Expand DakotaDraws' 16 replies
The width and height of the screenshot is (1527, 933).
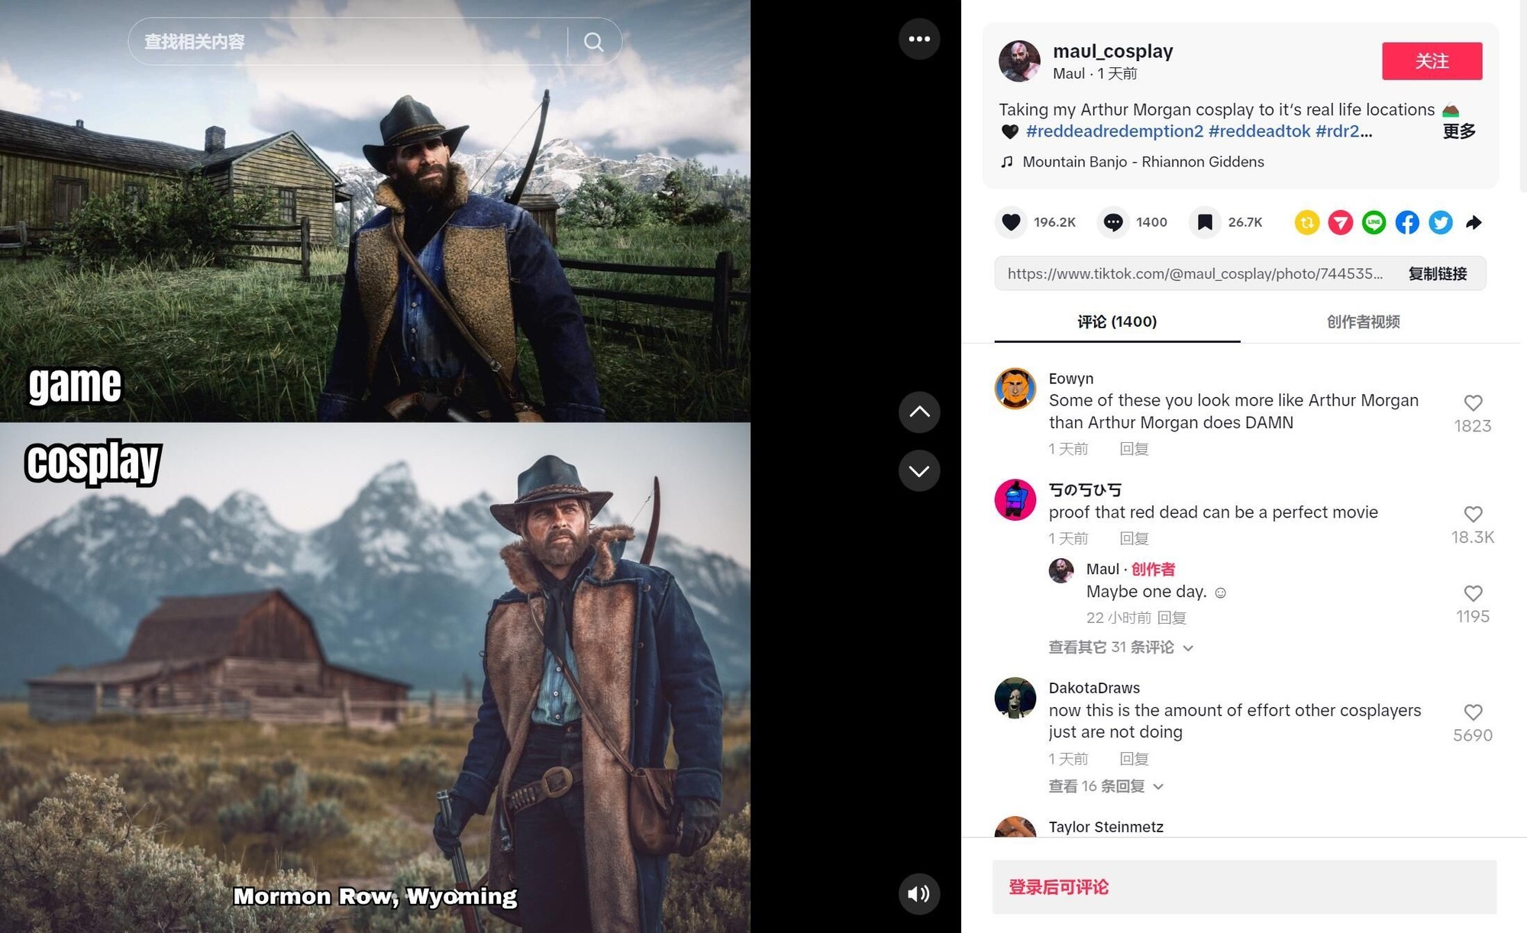pyautogui.click(x=1105, y=786)
